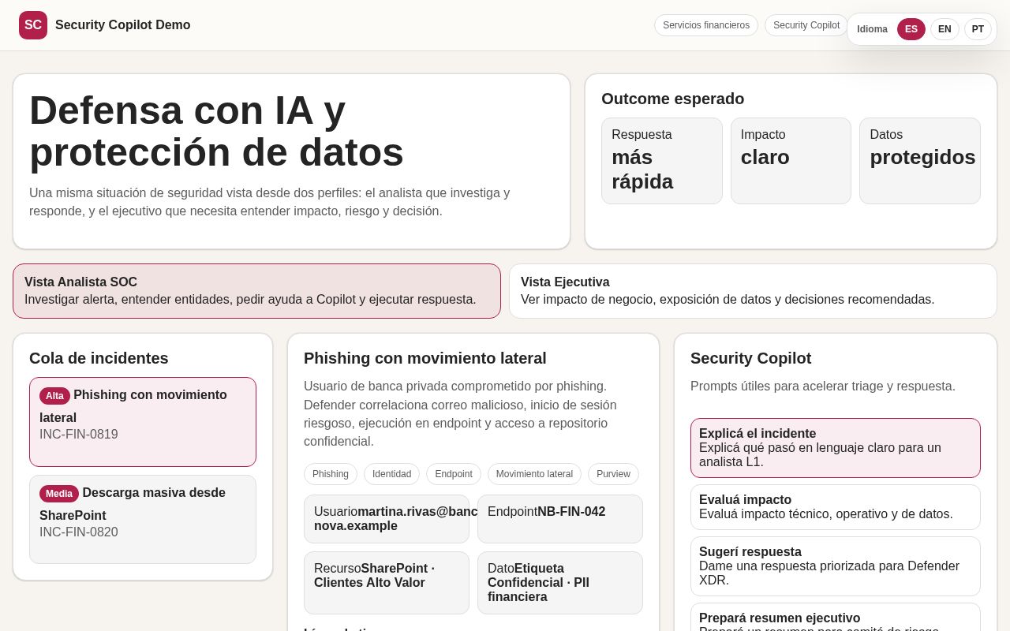Click the Datos protegidos outcome card
This screenshot has height=631, width=1010.
pyautogui.click(x=920, y=161)
